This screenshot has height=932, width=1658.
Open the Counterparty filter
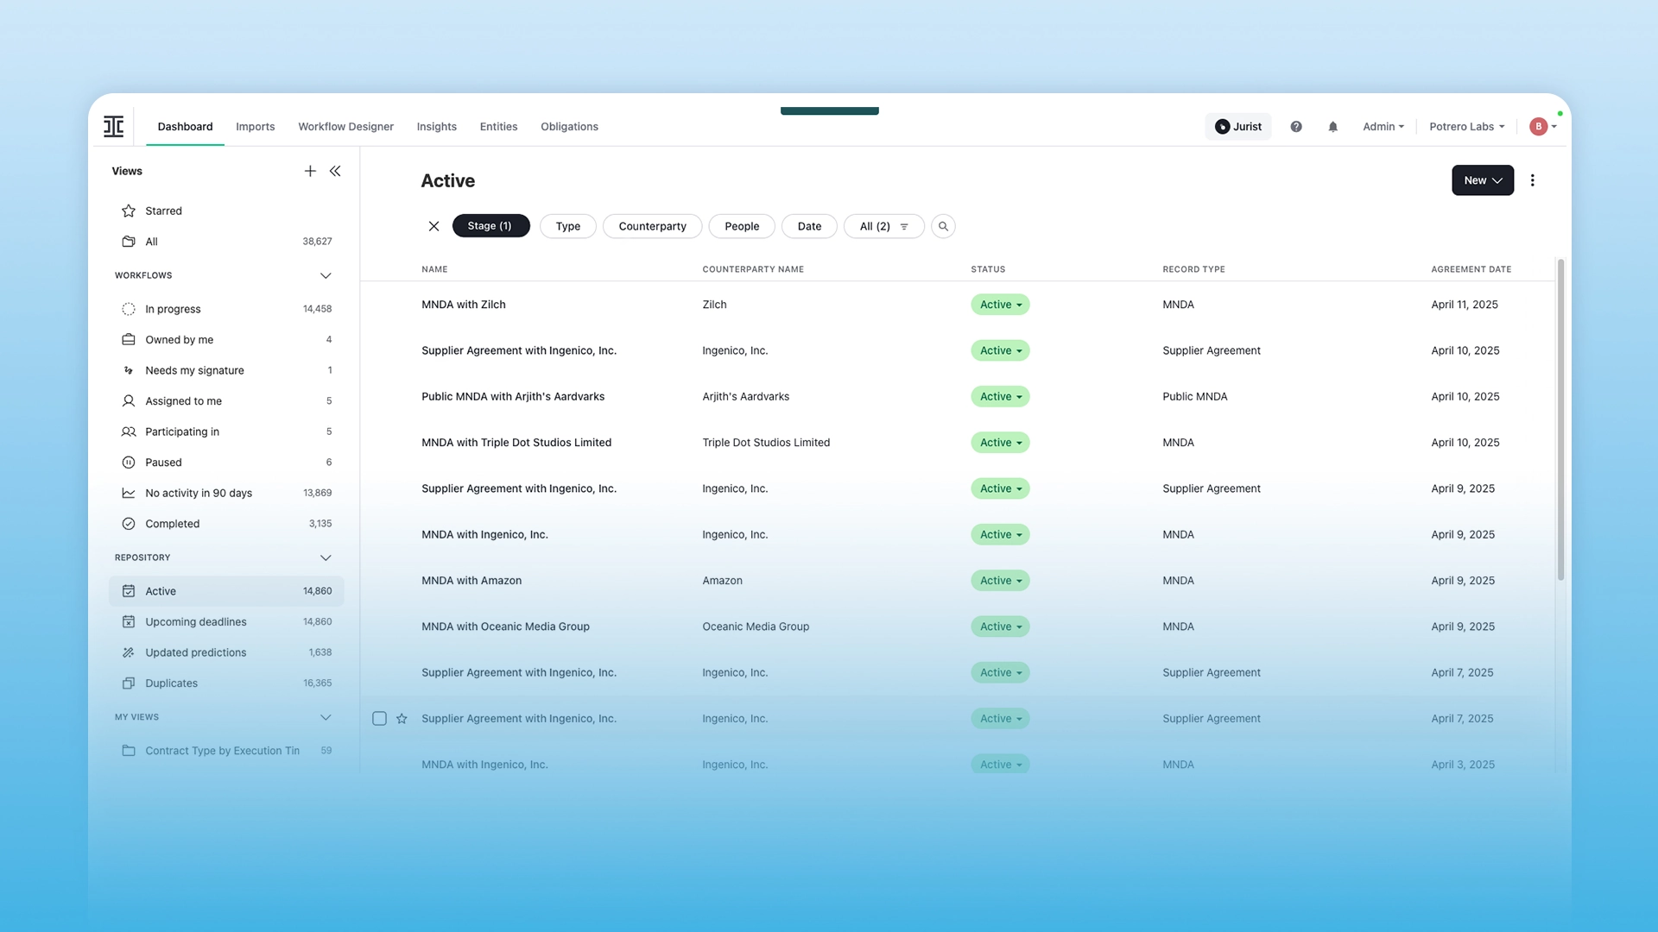coord(653,226)
